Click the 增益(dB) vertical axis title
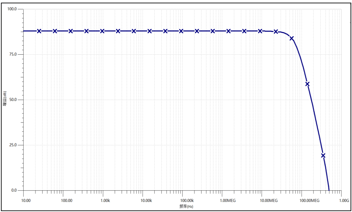The height and width of the screenshot is (212, 352). (x=5, y=99)
